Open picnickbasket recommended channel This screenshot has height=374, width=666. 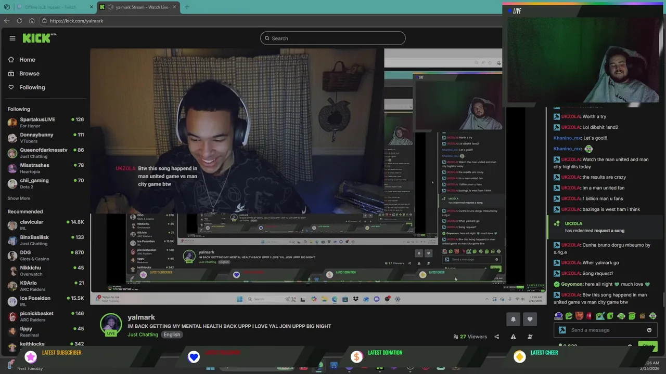click(46, 316)
